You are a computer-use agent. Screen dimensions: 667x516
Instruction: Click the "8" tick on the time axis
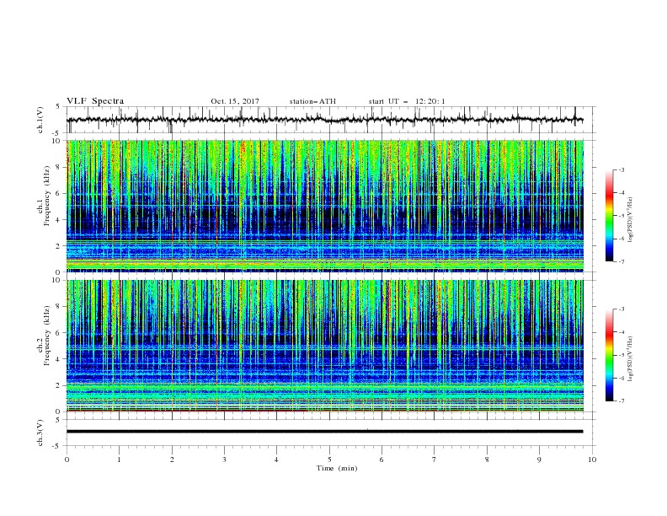click(x=487, y=460)
